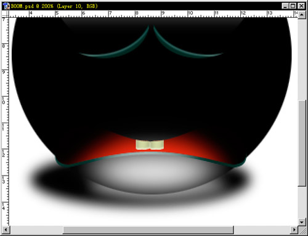Click the empty track above vertical scroll thumb

click(302, 59)
